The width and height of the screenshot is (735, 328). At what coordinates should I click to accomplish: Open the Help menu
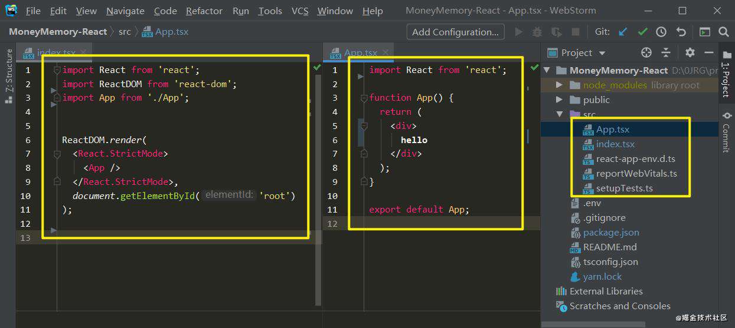pyautogui.click(x=373, y=11)
